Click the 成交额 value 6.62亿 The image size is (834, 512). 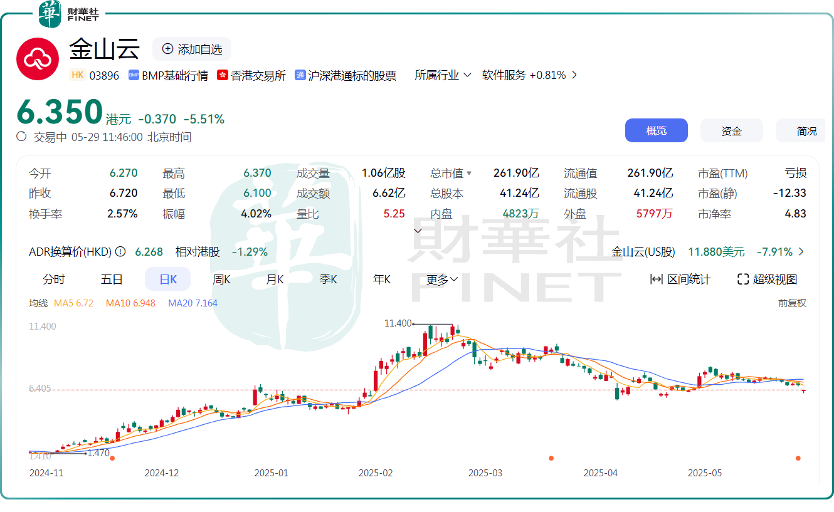click(389, 194)
